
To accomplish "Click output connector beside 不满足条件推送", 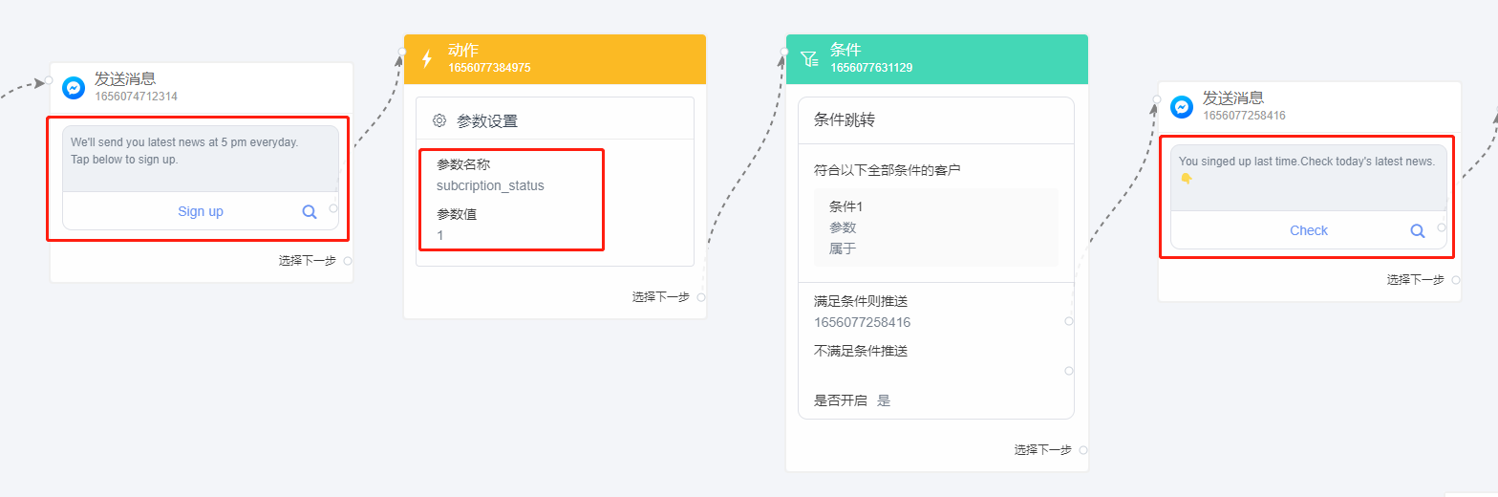I will click(x=1069, y=371).
